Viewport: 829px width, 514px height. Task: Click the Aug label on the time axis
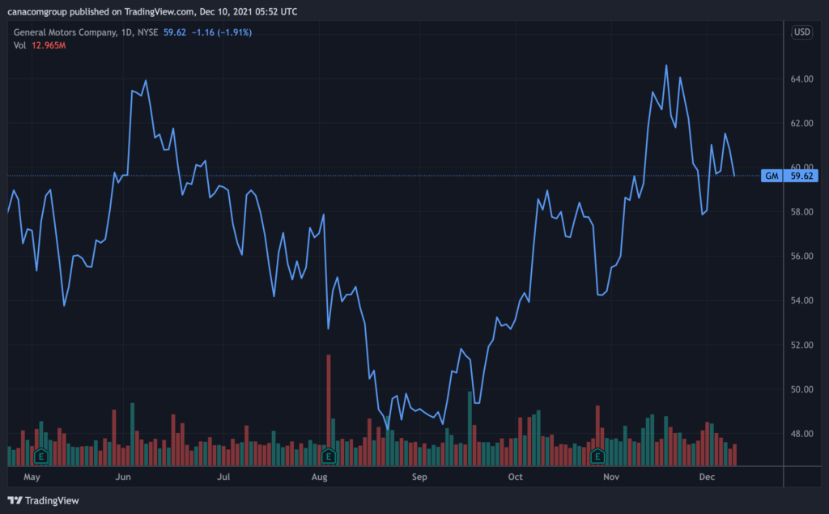(x=319, y=477)
